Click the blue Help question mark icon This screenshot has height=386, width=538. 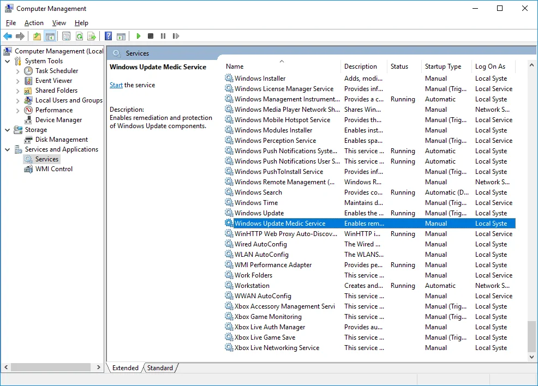pyautogui.click(x=109, y=36)
